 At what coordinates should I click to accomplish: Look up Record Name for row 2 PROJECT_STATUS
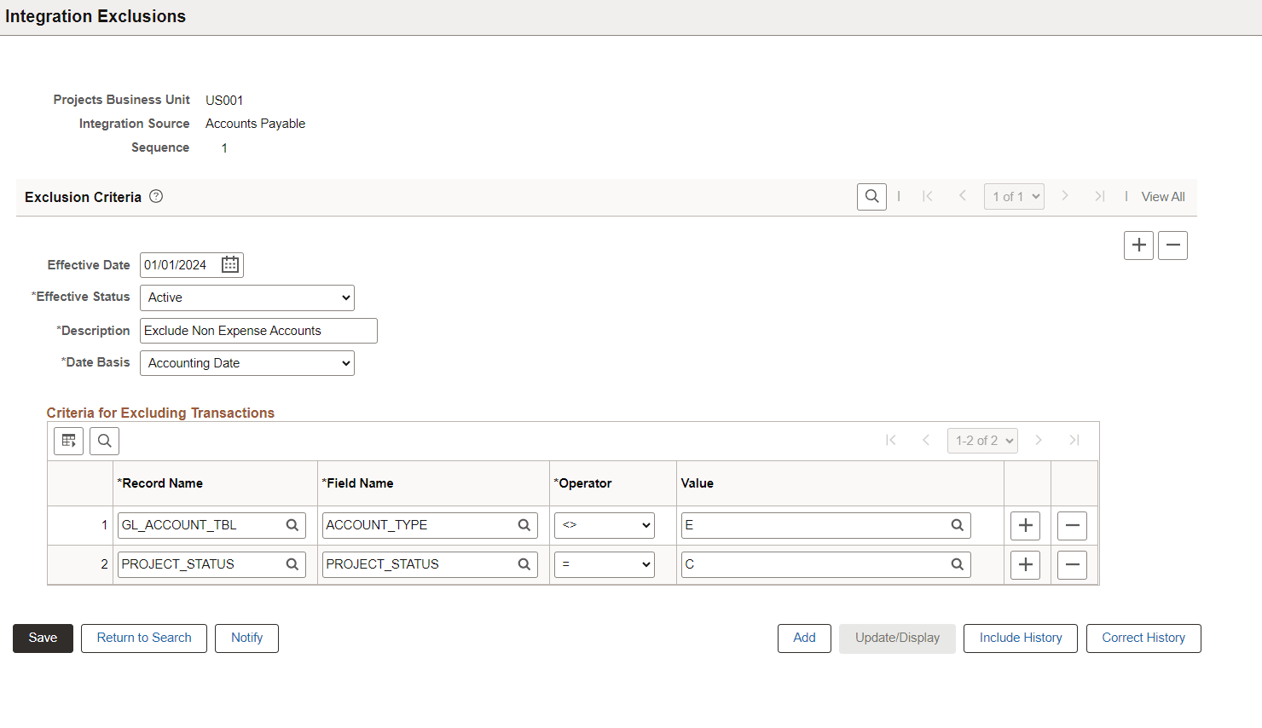[292, 564]
